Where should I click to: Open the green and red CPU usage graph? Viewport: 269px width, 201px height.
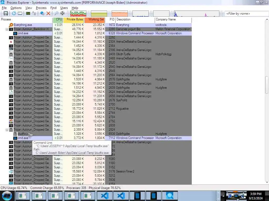point(78,14)
